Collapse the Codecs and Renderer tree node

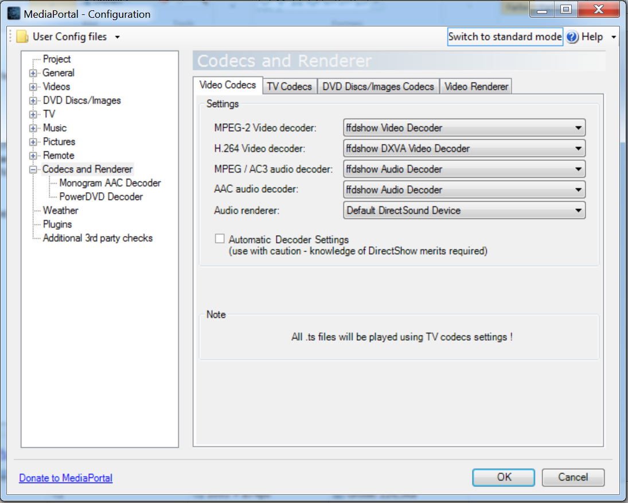(33, 170)
